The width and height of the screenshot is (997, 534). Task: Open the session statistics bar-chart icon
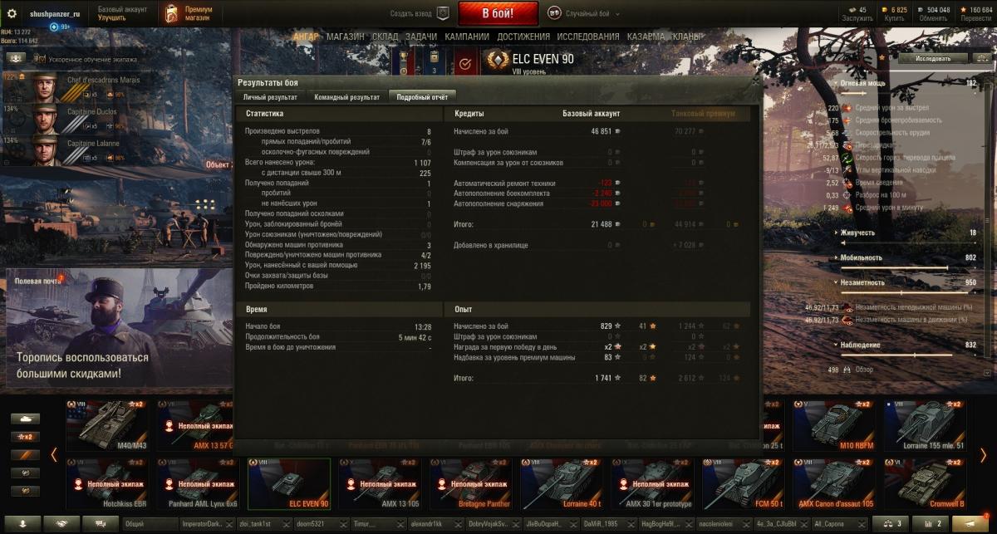[931, 524]
